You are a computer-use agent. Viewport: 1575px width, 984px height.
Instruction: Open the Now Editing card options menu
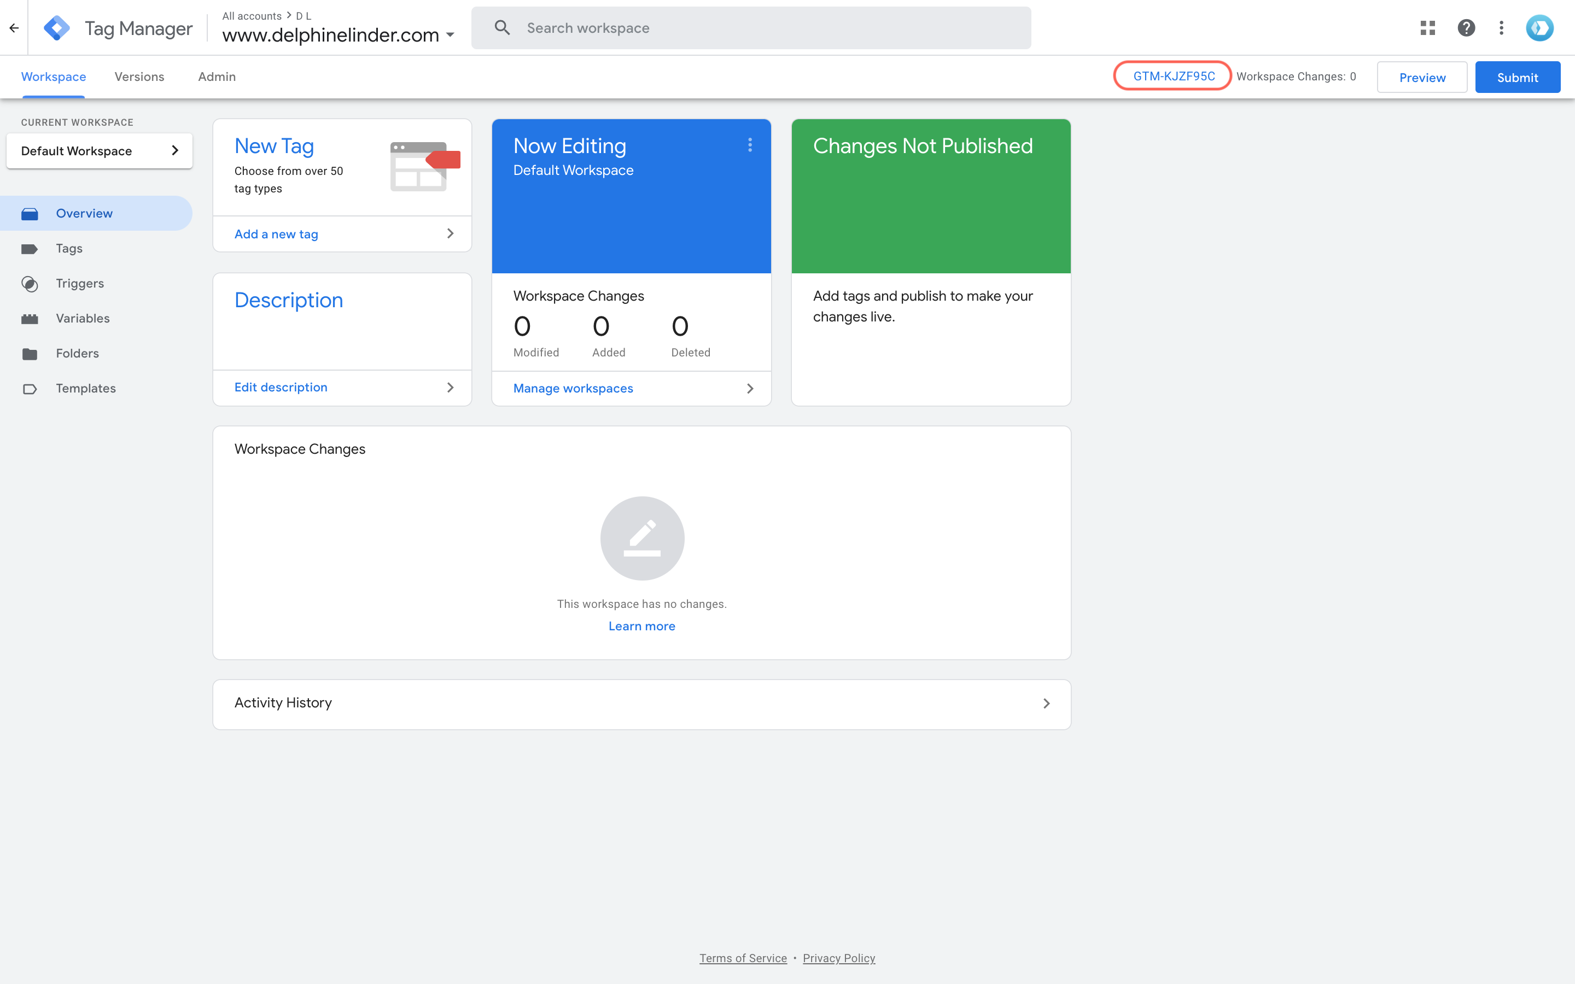(x=749, y=145)
